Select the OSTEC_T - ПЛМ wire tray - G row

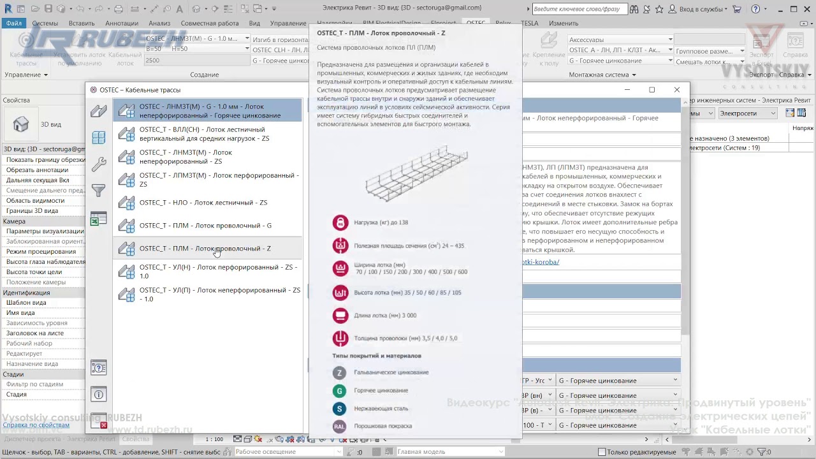[x=207, y=226]
